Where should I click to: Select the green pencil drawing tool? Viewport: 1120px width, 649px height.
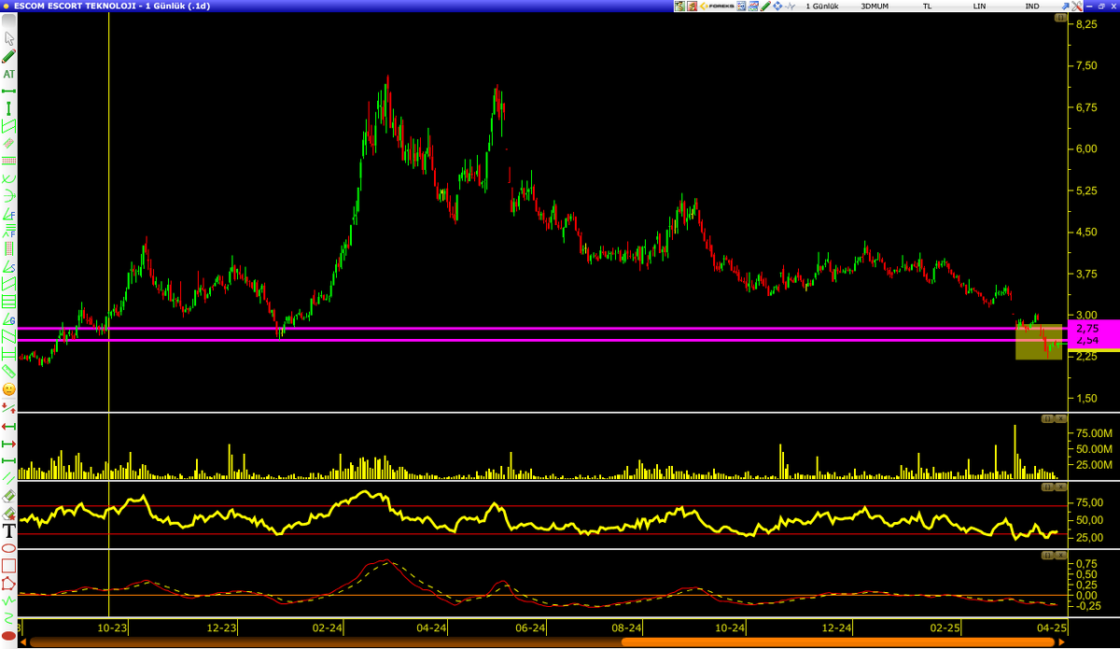9,56
